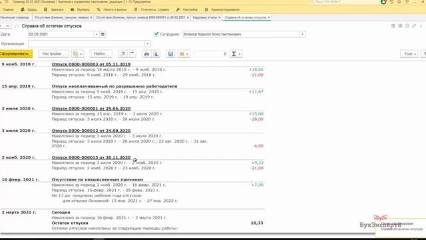Viewport: 426px width, 240px height.
Task: Close the Справка об остатках отпусков tab
Action: pyautogui.click(x=269, y=17)
